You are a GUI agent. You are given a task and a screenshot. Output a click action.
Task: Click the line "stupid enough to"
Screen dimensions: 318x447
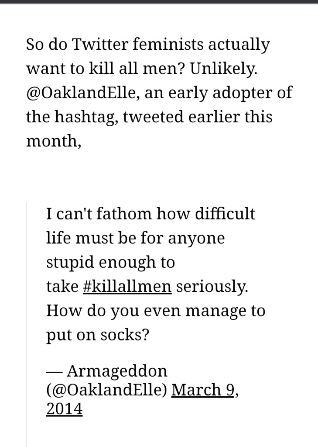110,263
